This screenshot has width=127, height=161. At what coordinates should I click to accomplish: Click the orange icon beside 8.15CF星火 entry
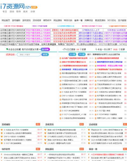[x=95, y=111]
